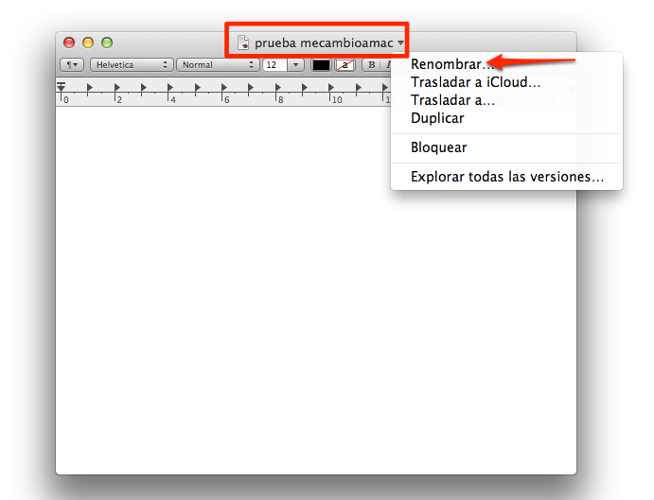Click the title dropdown arrow beside mecambioamac
The width and height of the screenshot is (654, 500).
click(401, 43)
